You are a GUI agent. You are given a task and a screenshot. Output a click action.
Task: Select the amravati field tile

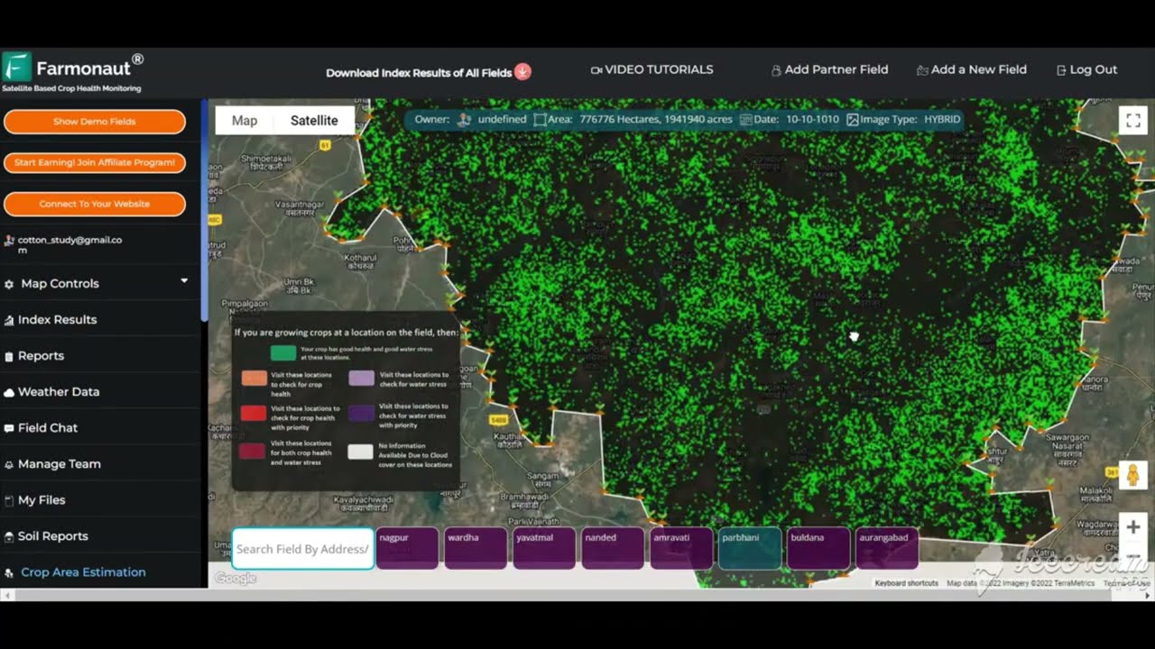(681, 548)
